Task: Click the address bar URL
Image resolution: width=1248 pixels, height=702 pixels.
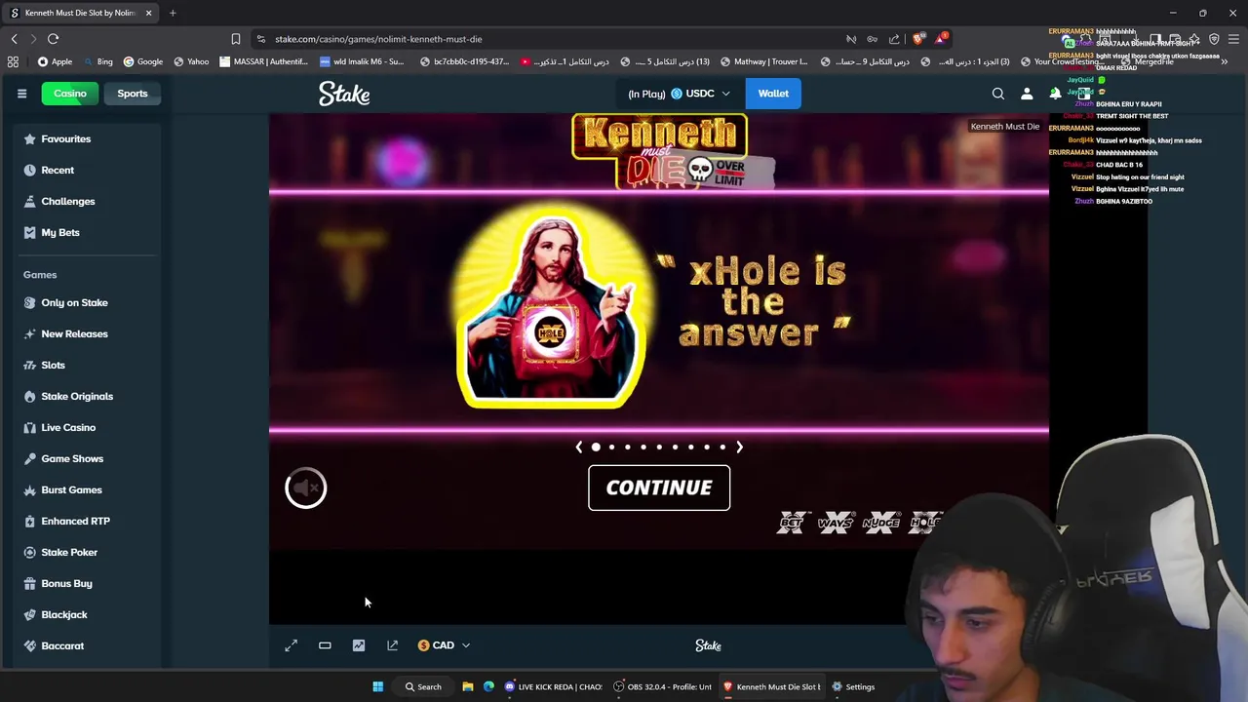Action: [x=378, y=39]
